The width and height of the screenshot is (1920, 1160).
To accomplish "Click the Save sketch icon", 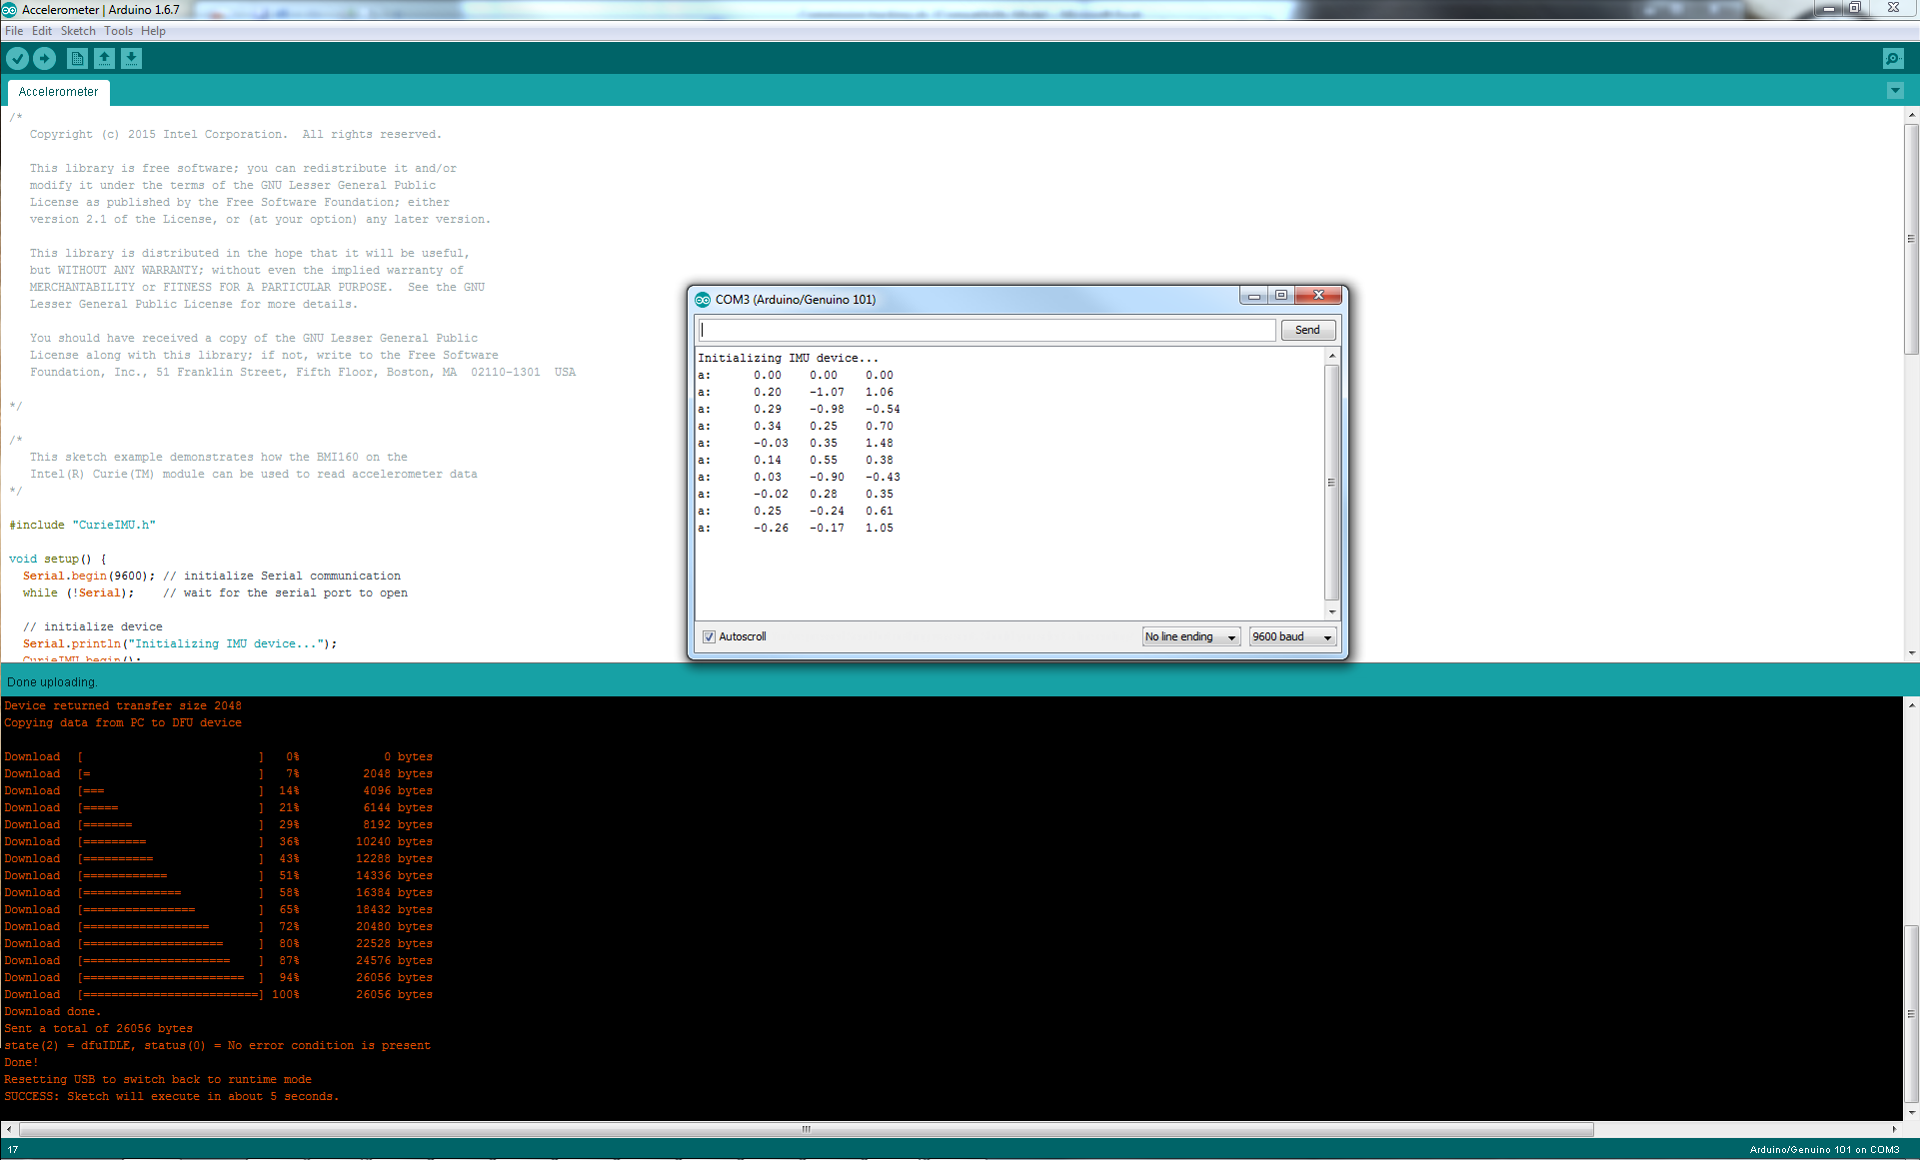I will click(131, 59).
